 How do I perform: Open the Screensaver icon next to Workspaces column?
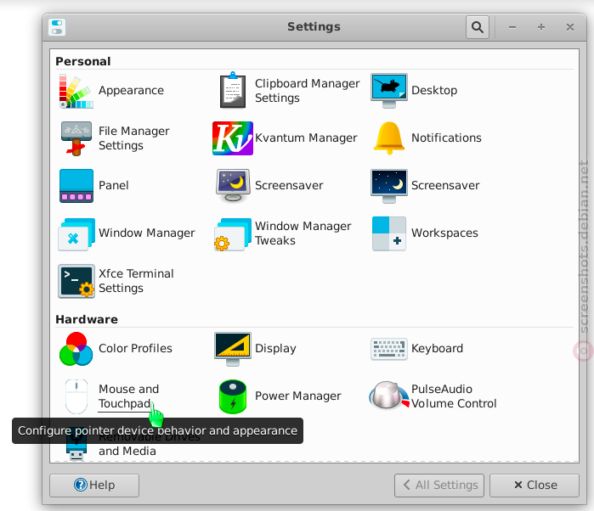(389, 186)
